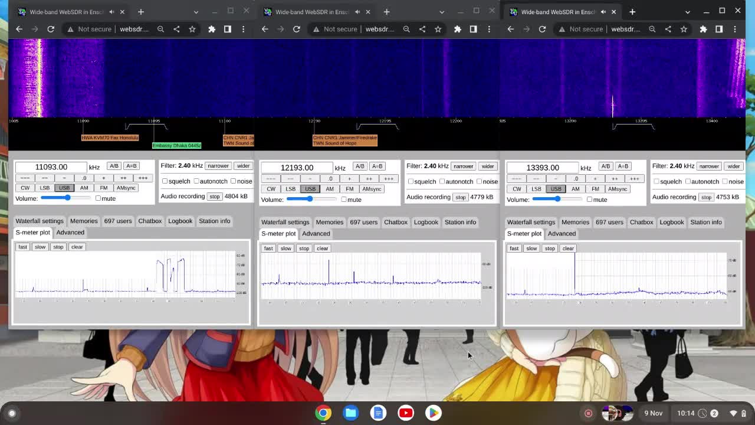The height and width of the screenshot is (425, 755).
Task: Open tab search dropdown in middle window
Action: click(x=442, y=12)
